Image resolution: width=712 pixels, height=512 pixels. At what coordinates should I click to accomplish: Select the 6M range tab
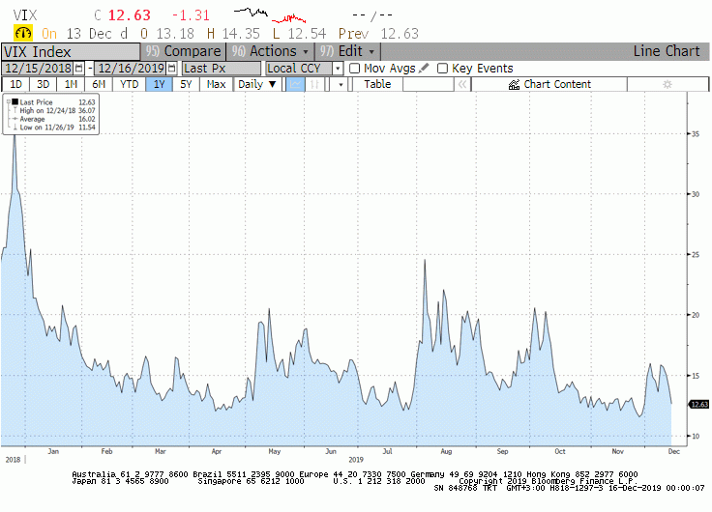pos(99,84)
